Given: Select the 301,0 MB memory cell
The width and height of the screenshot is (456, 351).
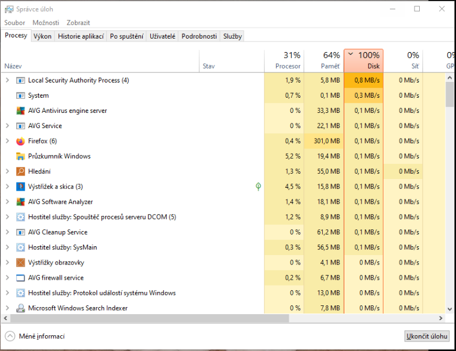Looking at the screenshot, I should 324,141.
